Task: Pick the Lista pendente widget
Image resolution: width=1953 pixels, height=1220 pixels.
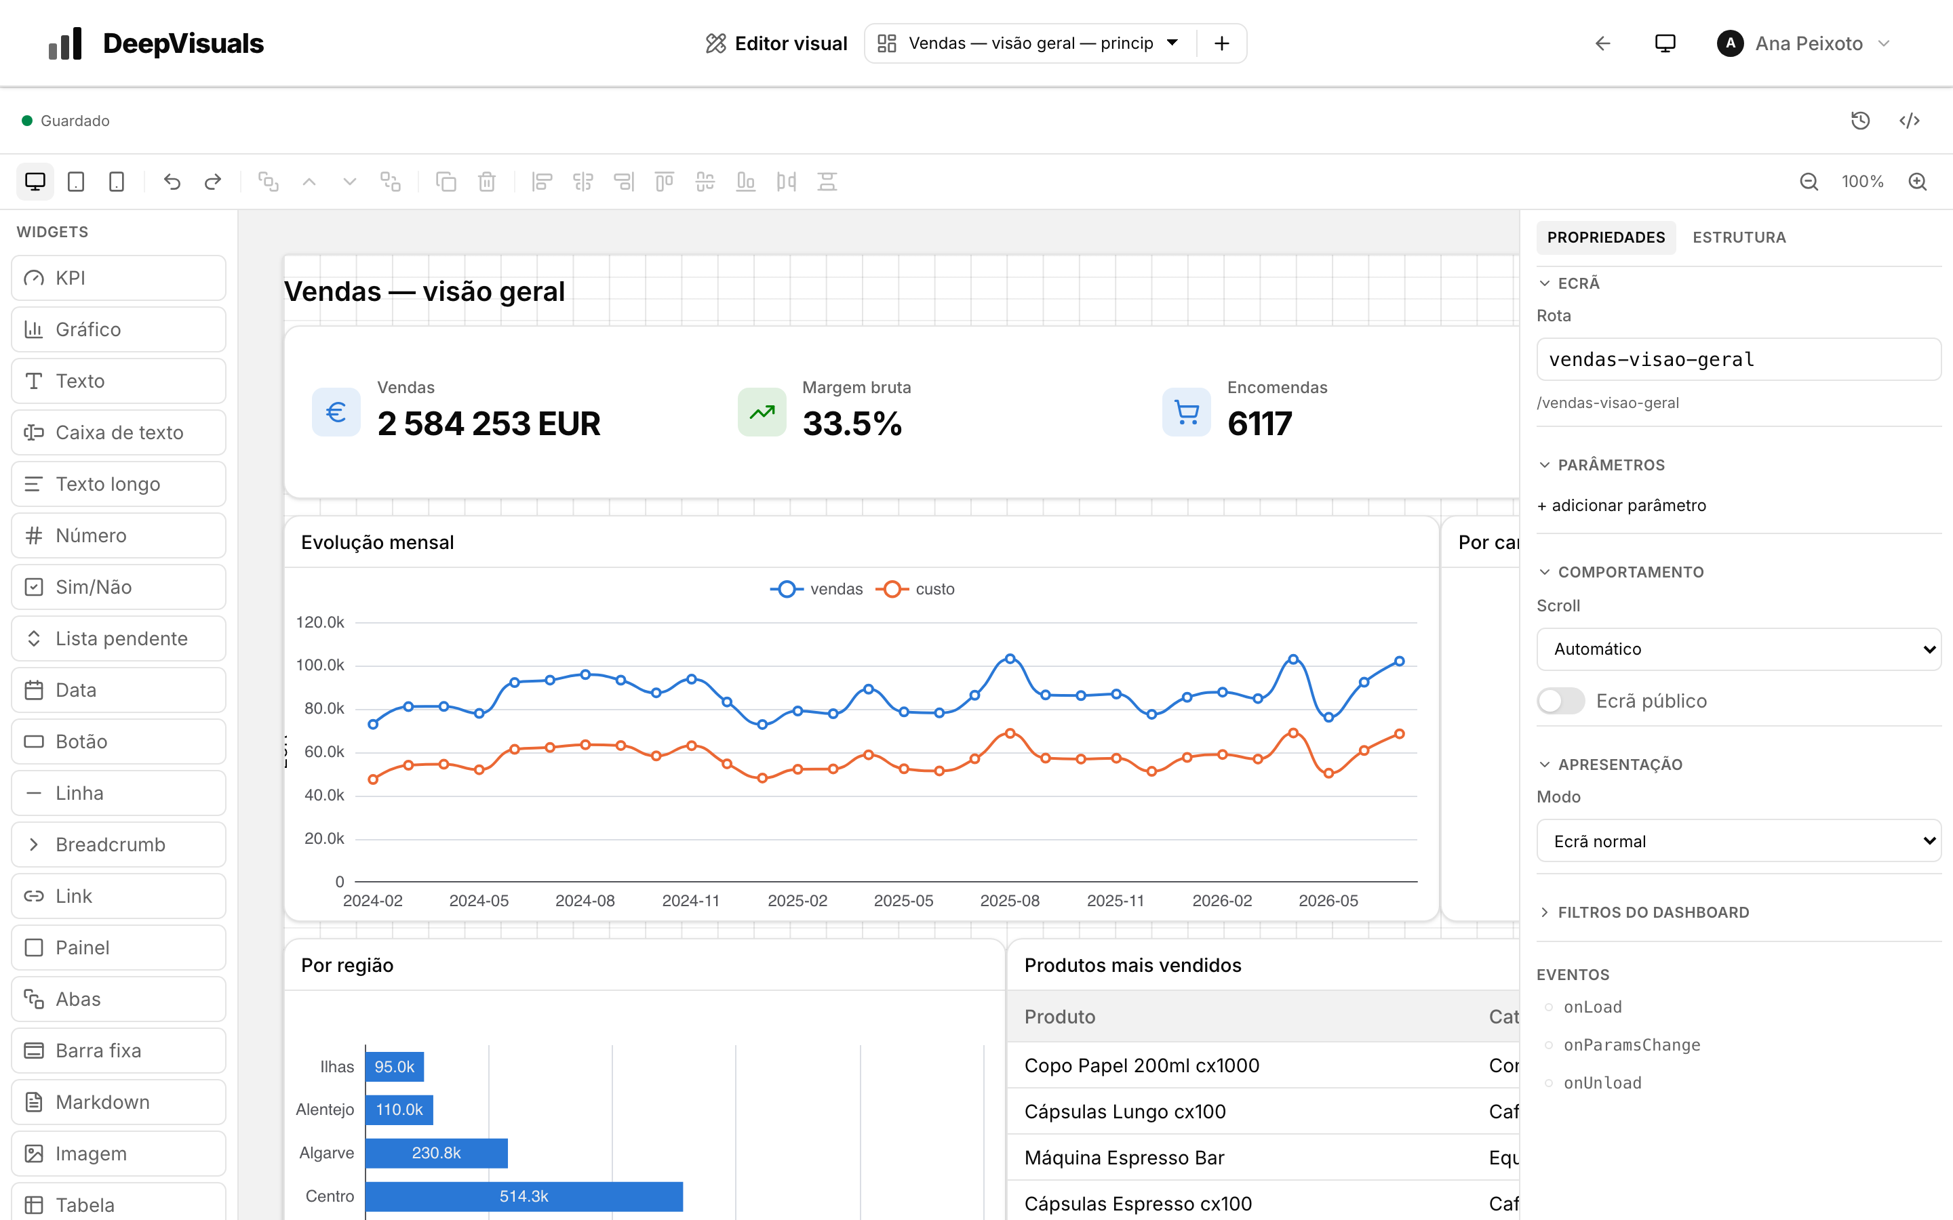Action: pyautogui.click(x=119, y=638)
